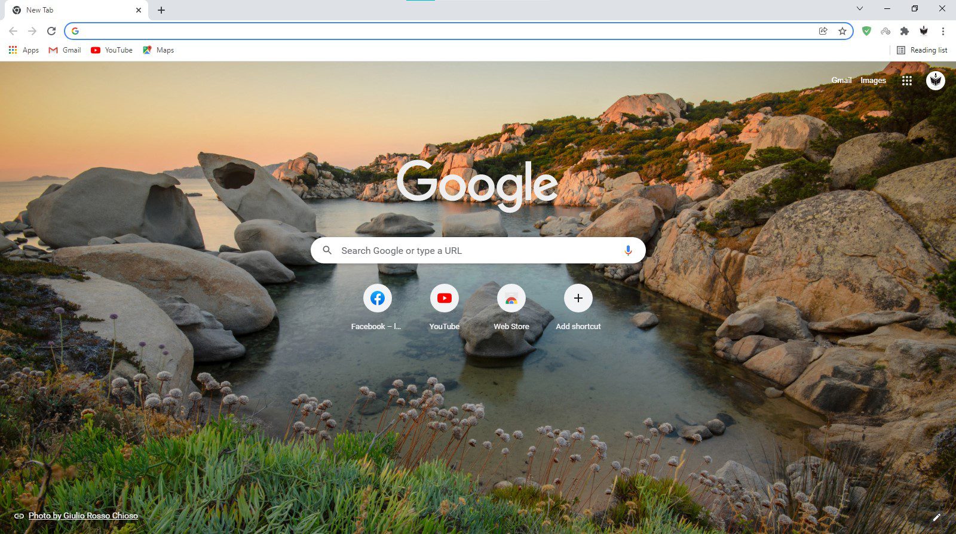Open the Extensions puzzle piece menu
Viewport: 956px width, 534px height.
pos(905,31)
